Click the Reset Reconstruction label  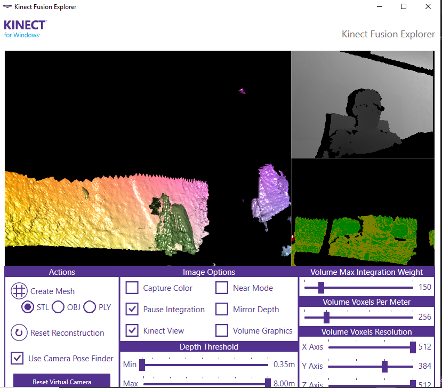pyautogui.click(x=67, y=333)
